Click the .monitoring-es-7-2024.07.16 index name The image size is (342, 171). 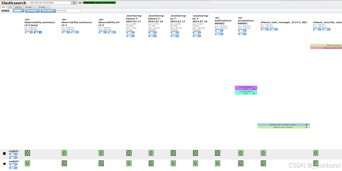201,19
